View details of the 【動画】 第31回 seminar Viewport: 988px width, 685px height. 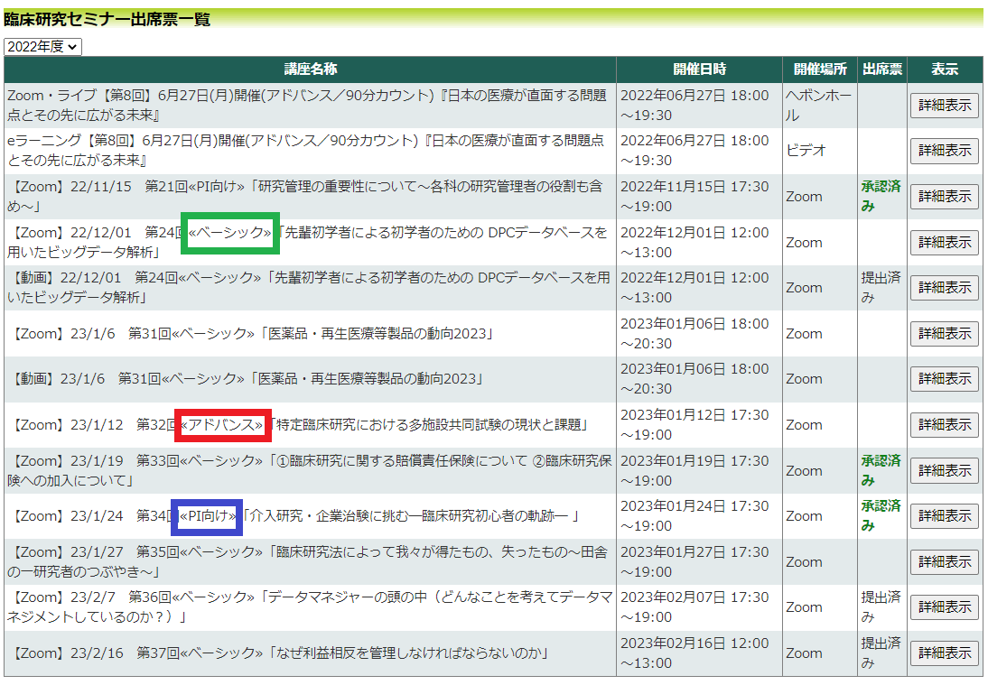945,379
